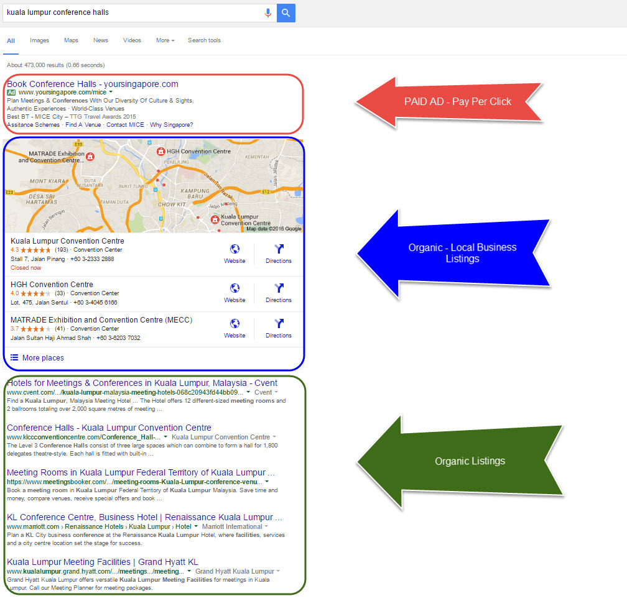
Task: Click the search box containing kuala lumpur conference halls
Action: (139, 13)
